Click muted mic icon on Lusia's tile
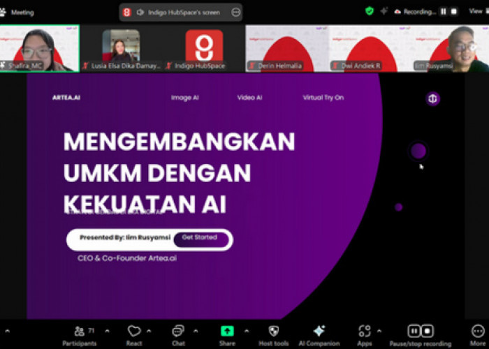 tap(85, 66)
